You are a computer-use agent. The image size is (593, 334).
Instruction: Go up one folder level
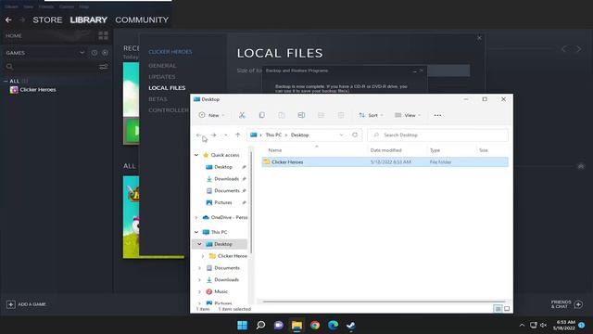click(237, 135)
